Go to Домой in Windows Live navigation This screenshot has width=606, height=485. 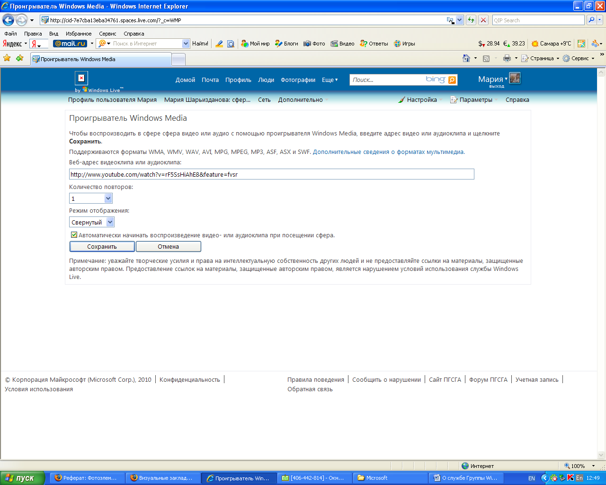[185, 80]
